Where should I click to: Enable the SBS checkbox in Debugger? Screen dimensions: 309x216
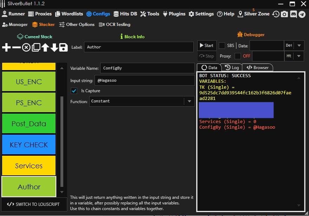(222, 46)
